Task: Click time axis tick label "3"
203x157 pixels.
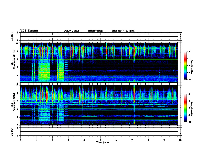Action: click(x=68, y=140)
